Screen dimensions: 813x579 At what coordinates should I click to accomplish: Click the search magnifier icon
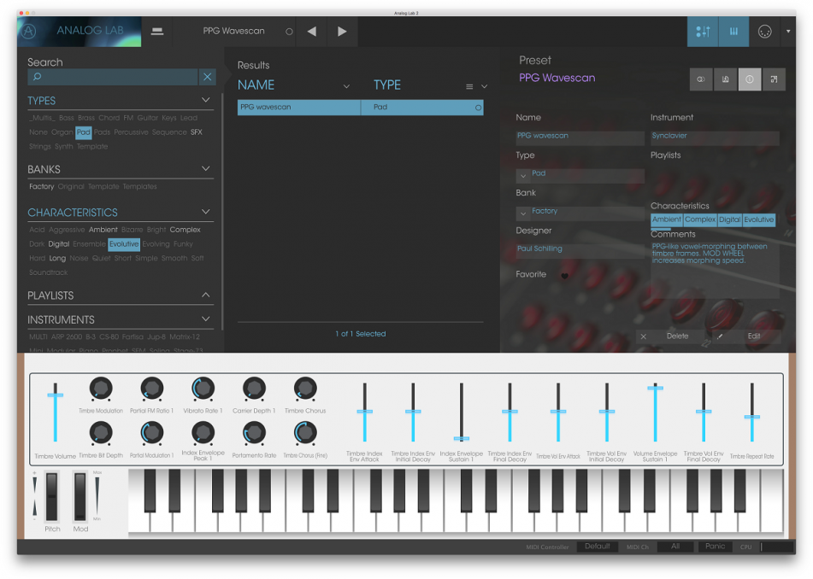(x=38, y=77)
